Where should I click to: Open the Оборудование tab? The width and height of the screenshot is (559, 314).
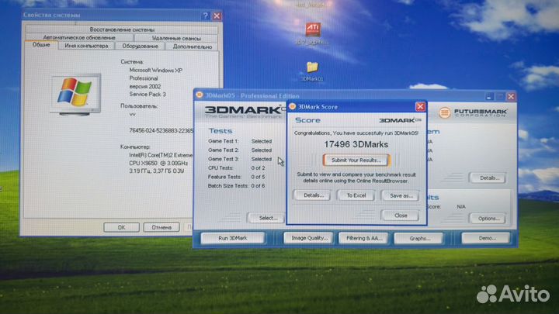tap(140, 46)
